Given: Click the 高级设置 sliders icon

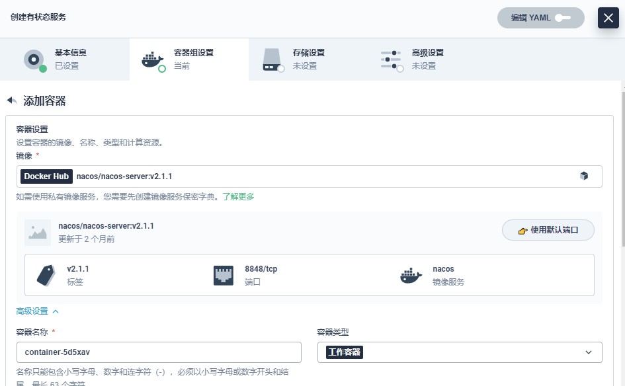Looking at the screenshot, I should click(392, 60).
